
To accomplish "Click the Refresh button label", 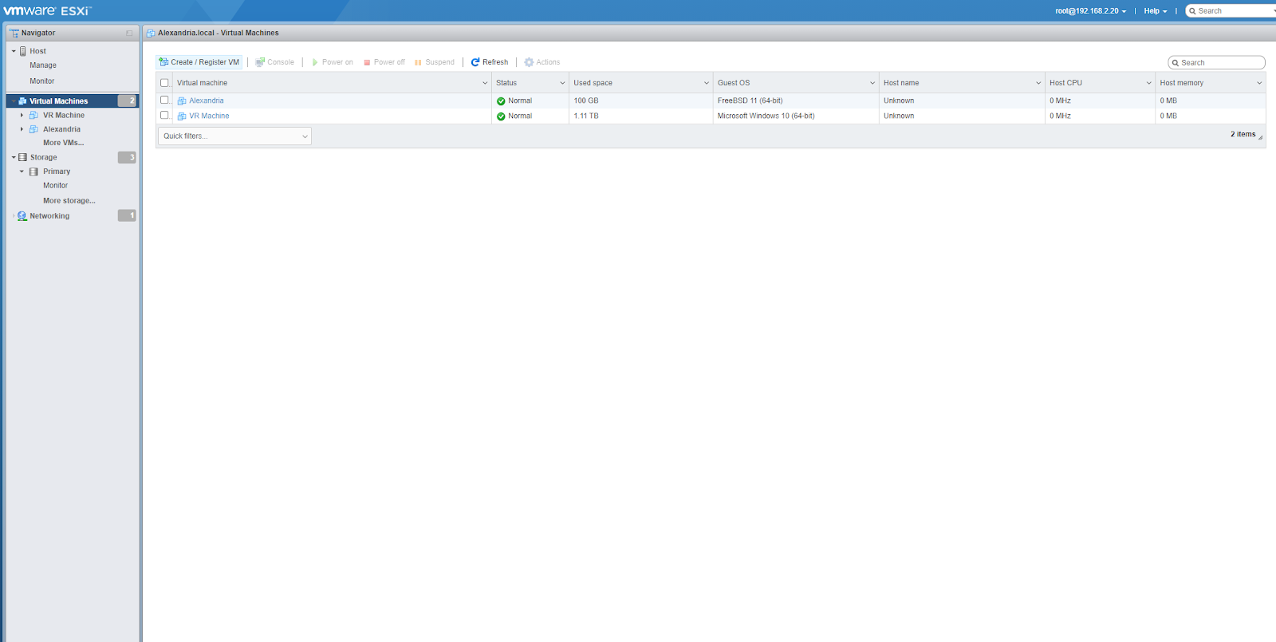I will (x=495, y=62).
